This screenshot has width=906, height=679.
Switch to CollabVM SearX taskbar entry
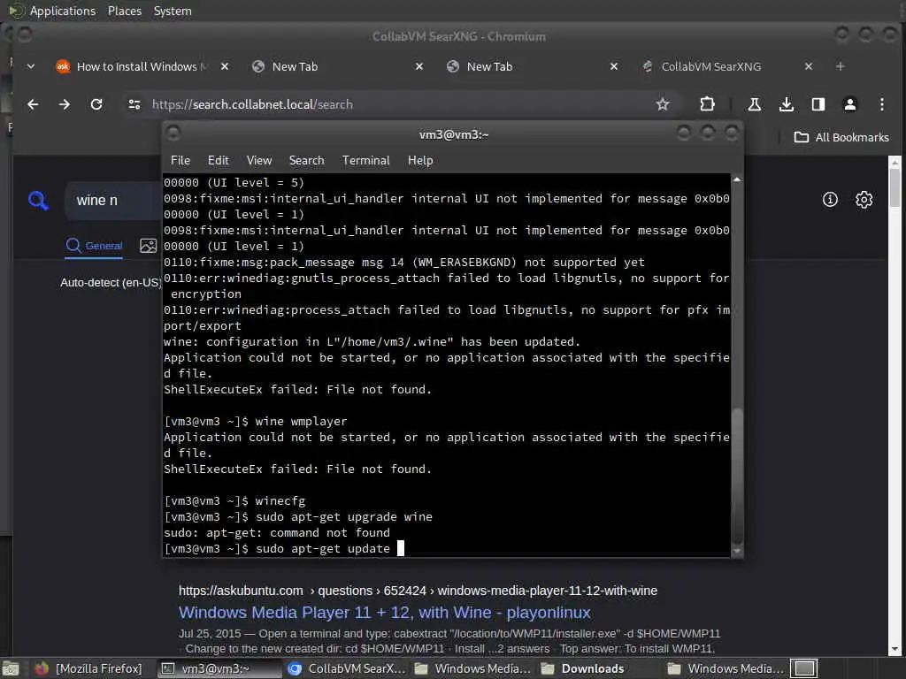(347, 668)
